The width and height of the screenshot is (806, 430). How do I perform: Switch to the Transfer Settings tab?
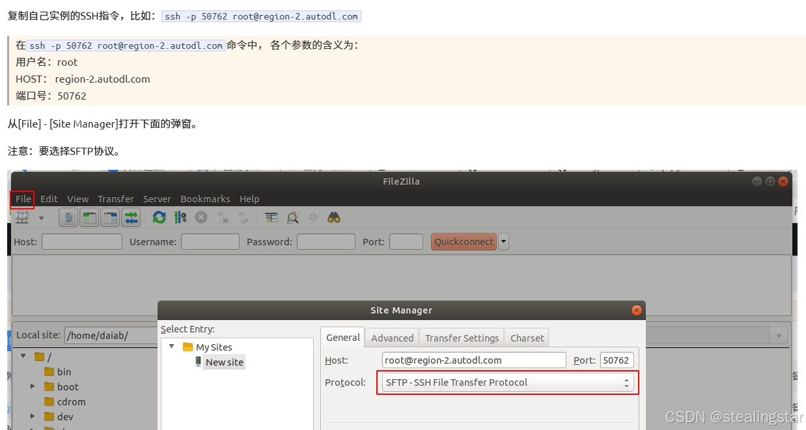click(462, 338)
